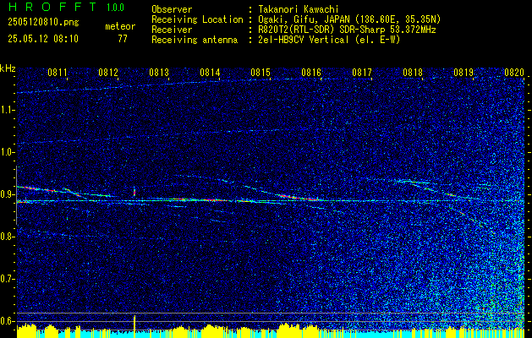The height and width of the screenshot is (338, 532).
Task: Click the version number 1.0.0
Action: (x=115, y=7)
